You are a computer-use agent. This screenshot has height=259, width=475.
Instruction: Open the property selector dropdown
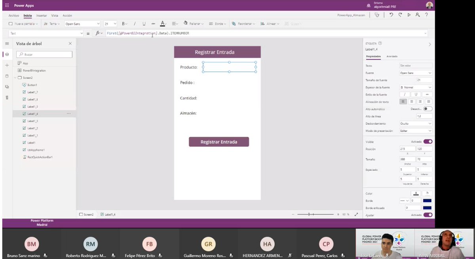coord(46,34)
